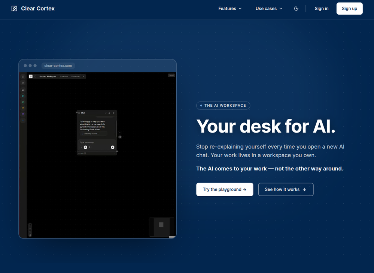Click the Saved status badge in workspace corner
Screen dimensions: 374x273
(x=171, y=75)
